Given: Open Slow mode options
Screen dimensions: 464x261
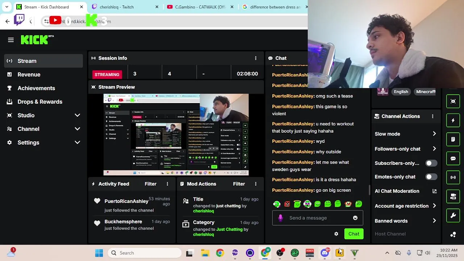Looking at the screenshot, I should pos(406,134).
